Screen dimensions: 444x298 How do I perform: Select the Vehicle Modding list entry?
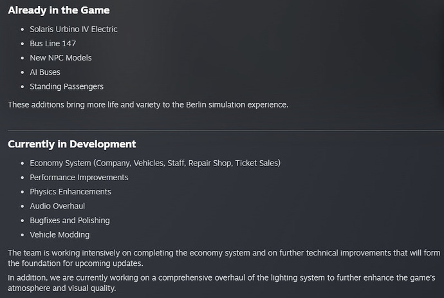(60, 235)
